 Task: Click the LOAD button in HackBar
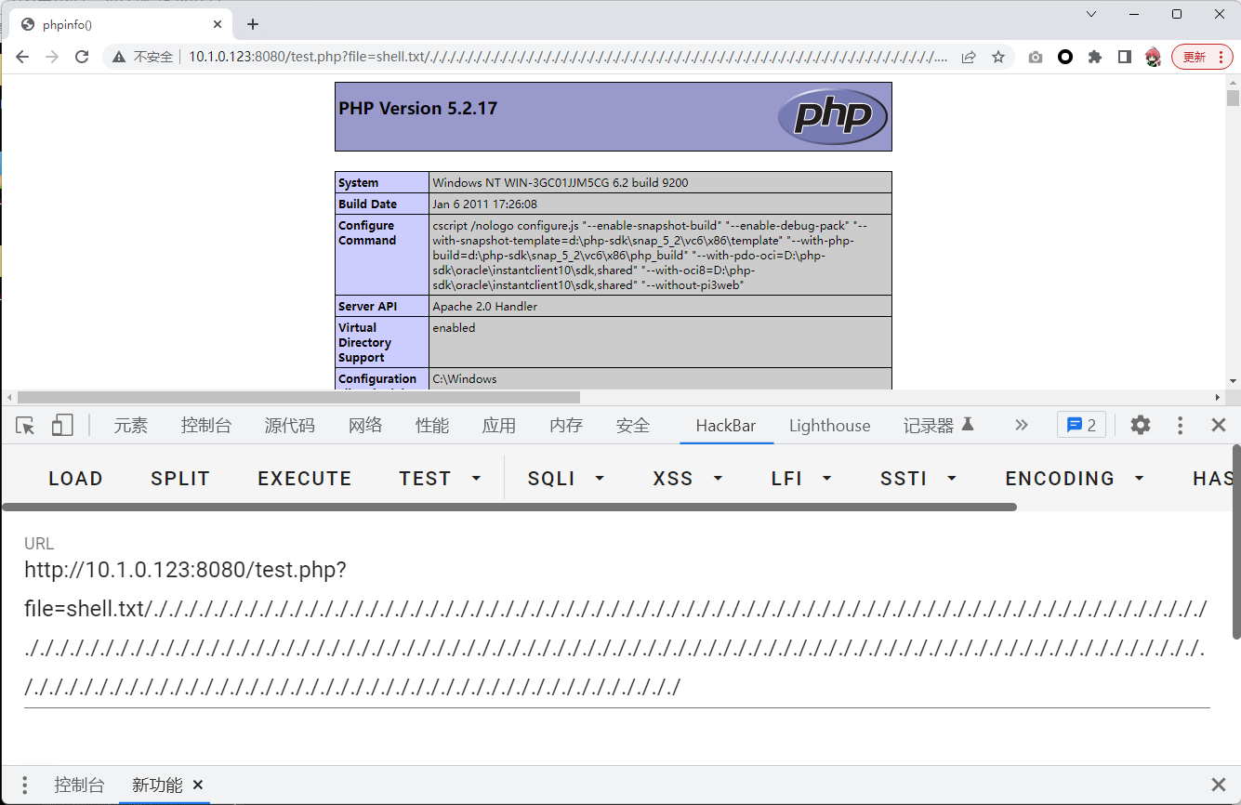[75, 479]
